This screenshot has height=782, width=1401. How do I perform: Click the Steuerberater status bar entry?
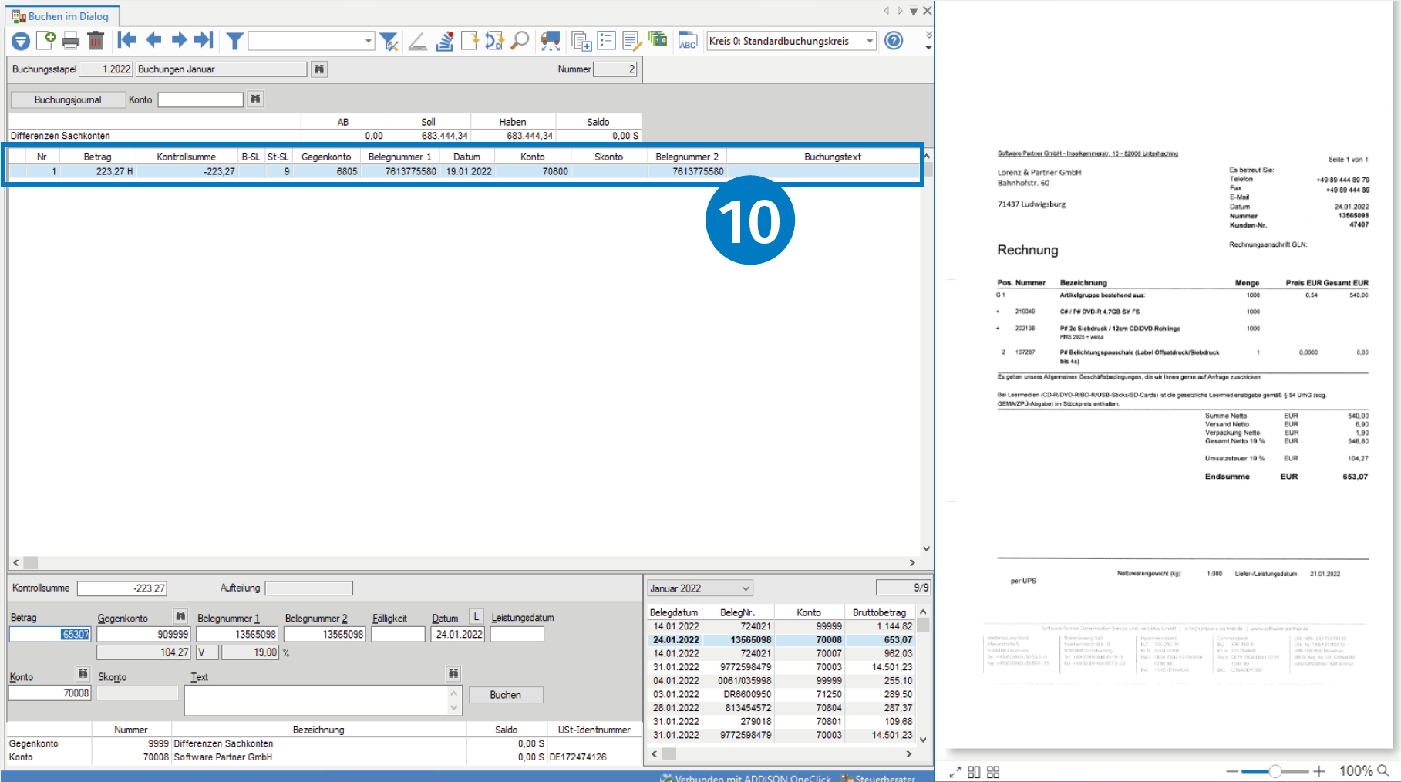(878, 778)
